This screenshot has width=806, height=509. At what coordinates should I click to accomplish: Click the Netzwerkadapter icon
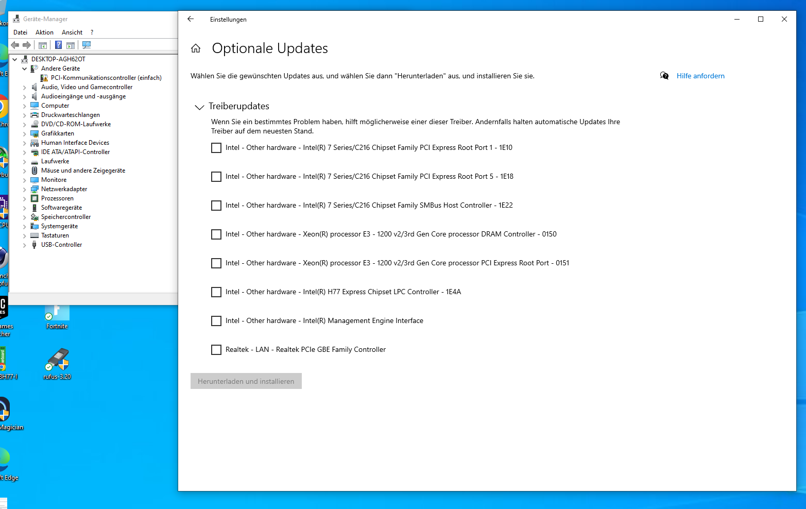pos(35,189)
